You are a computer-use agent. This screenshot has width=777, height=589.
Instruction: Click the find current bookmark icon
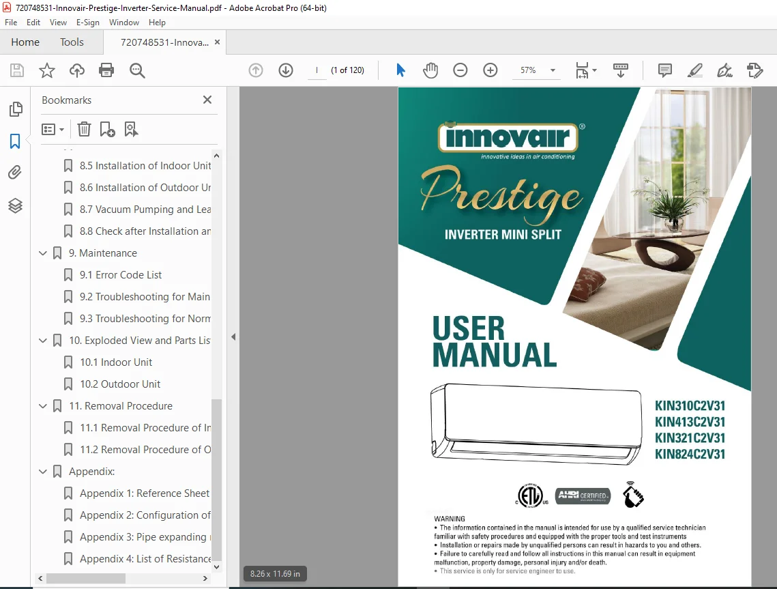pos(131,130)
